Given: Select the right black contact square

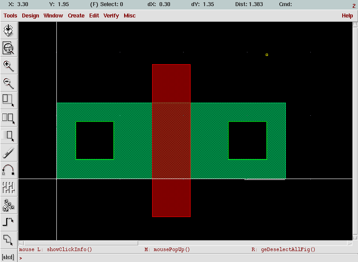Looking at the screenshot, I should tap(247, 141).
